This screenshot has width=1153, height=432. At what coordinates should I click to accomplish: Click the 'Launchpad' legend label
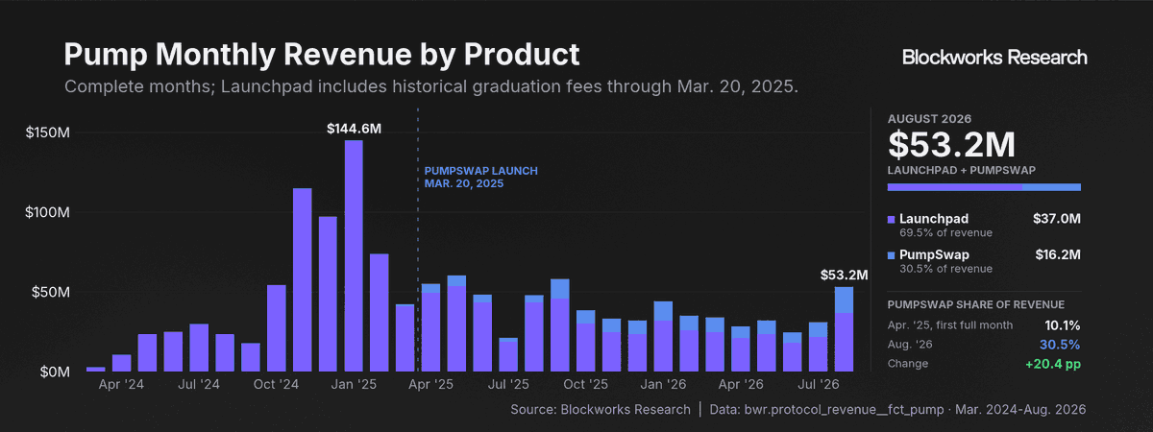934,220
